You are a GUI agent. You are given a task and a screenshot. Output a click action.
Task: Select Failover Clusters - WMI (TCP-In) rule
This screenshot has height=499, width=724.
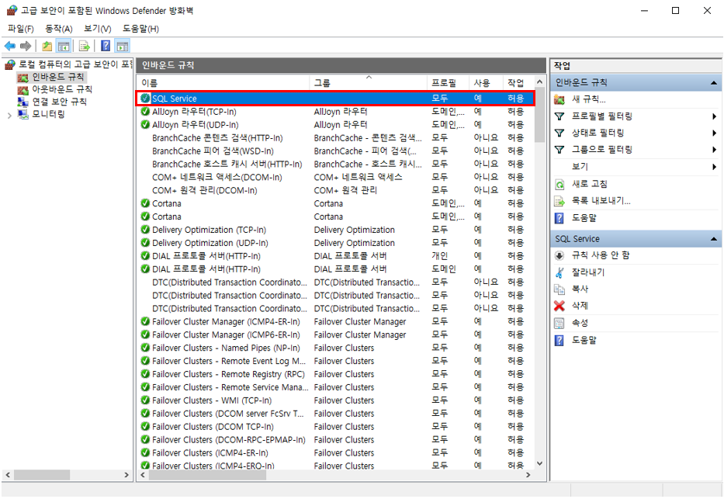click(336, 400)
